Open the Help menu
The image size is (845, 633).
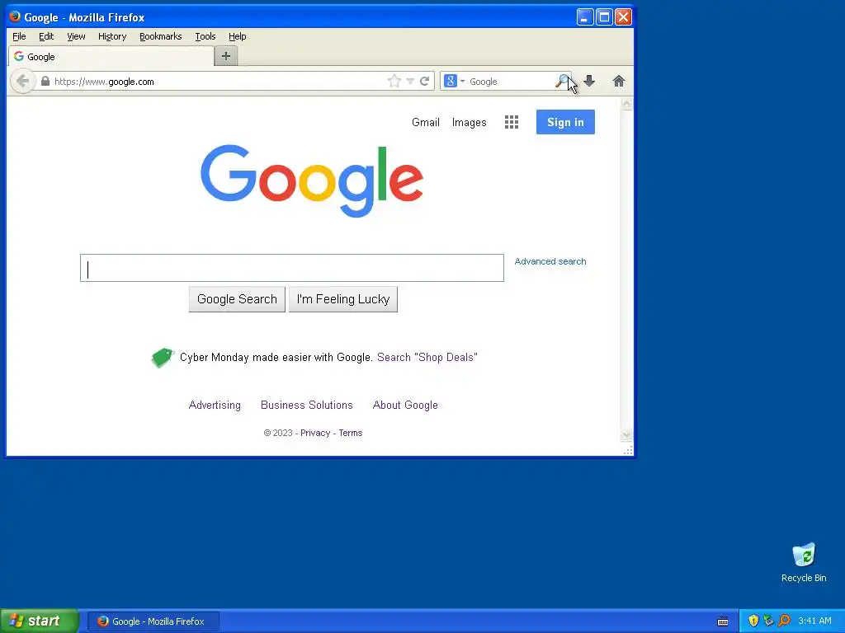click(x=237, y=36)
